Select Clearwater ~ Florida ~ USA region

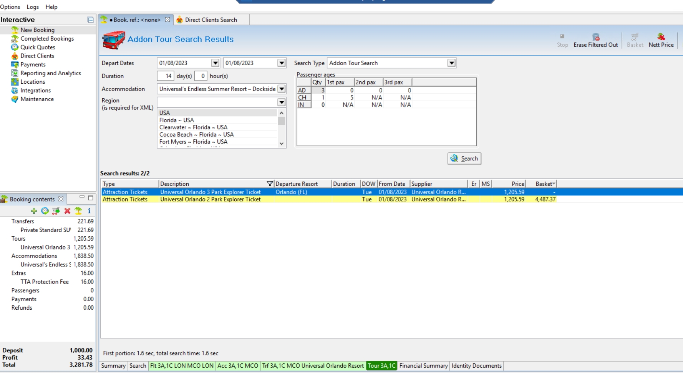pyautogui.click(x=217, y=127)
